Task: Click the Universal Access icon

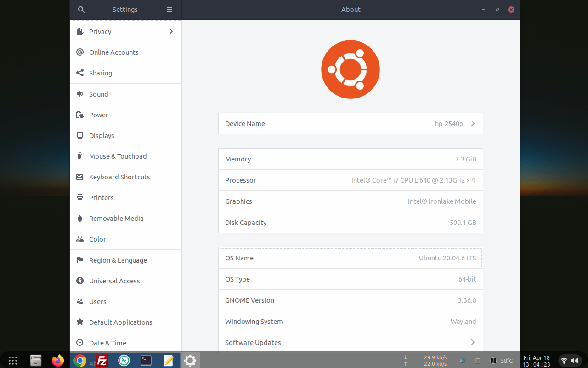Action: [x=80, y=281]
